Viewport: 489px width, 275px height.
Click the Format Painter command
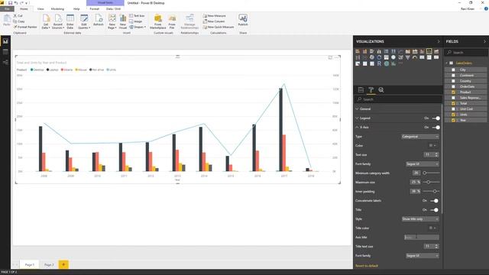click(x=25, y=27)
